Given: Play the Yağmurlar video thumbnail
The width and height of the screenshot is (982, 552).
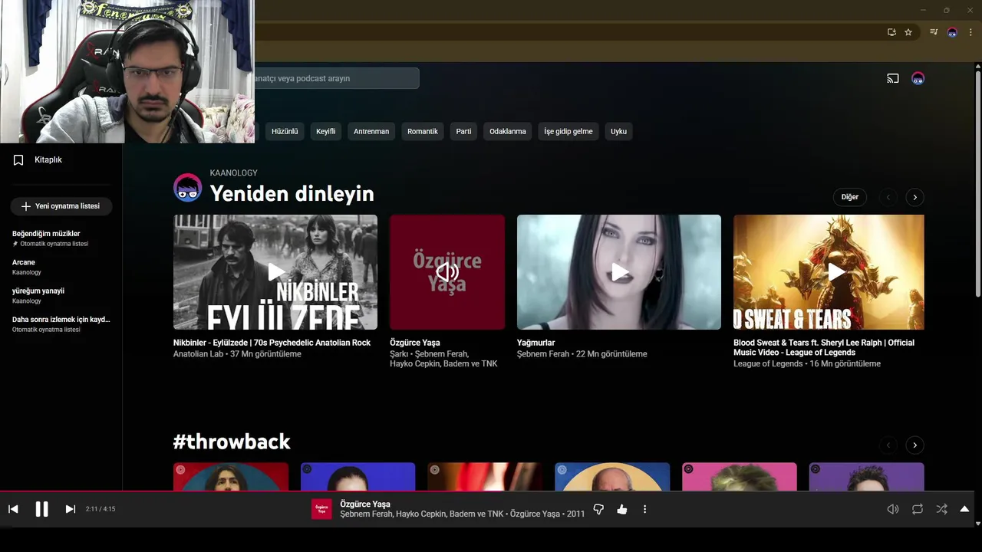Looking at the screenshot, I should pyautogui.click(x=619, y=272).
